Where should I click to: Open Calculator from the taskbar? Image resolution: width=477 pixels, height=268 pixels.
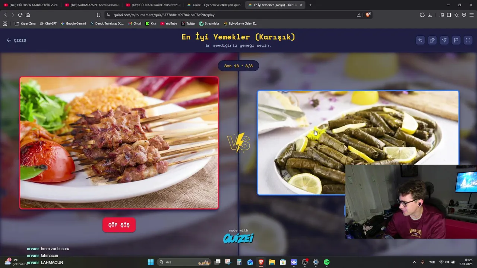pos(239,262)
